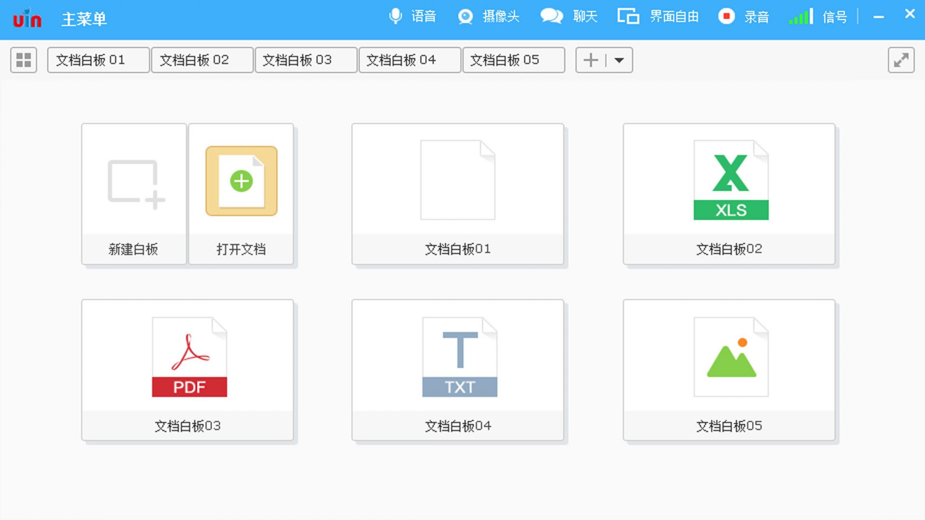Click the add new tab button

(591, 60)
